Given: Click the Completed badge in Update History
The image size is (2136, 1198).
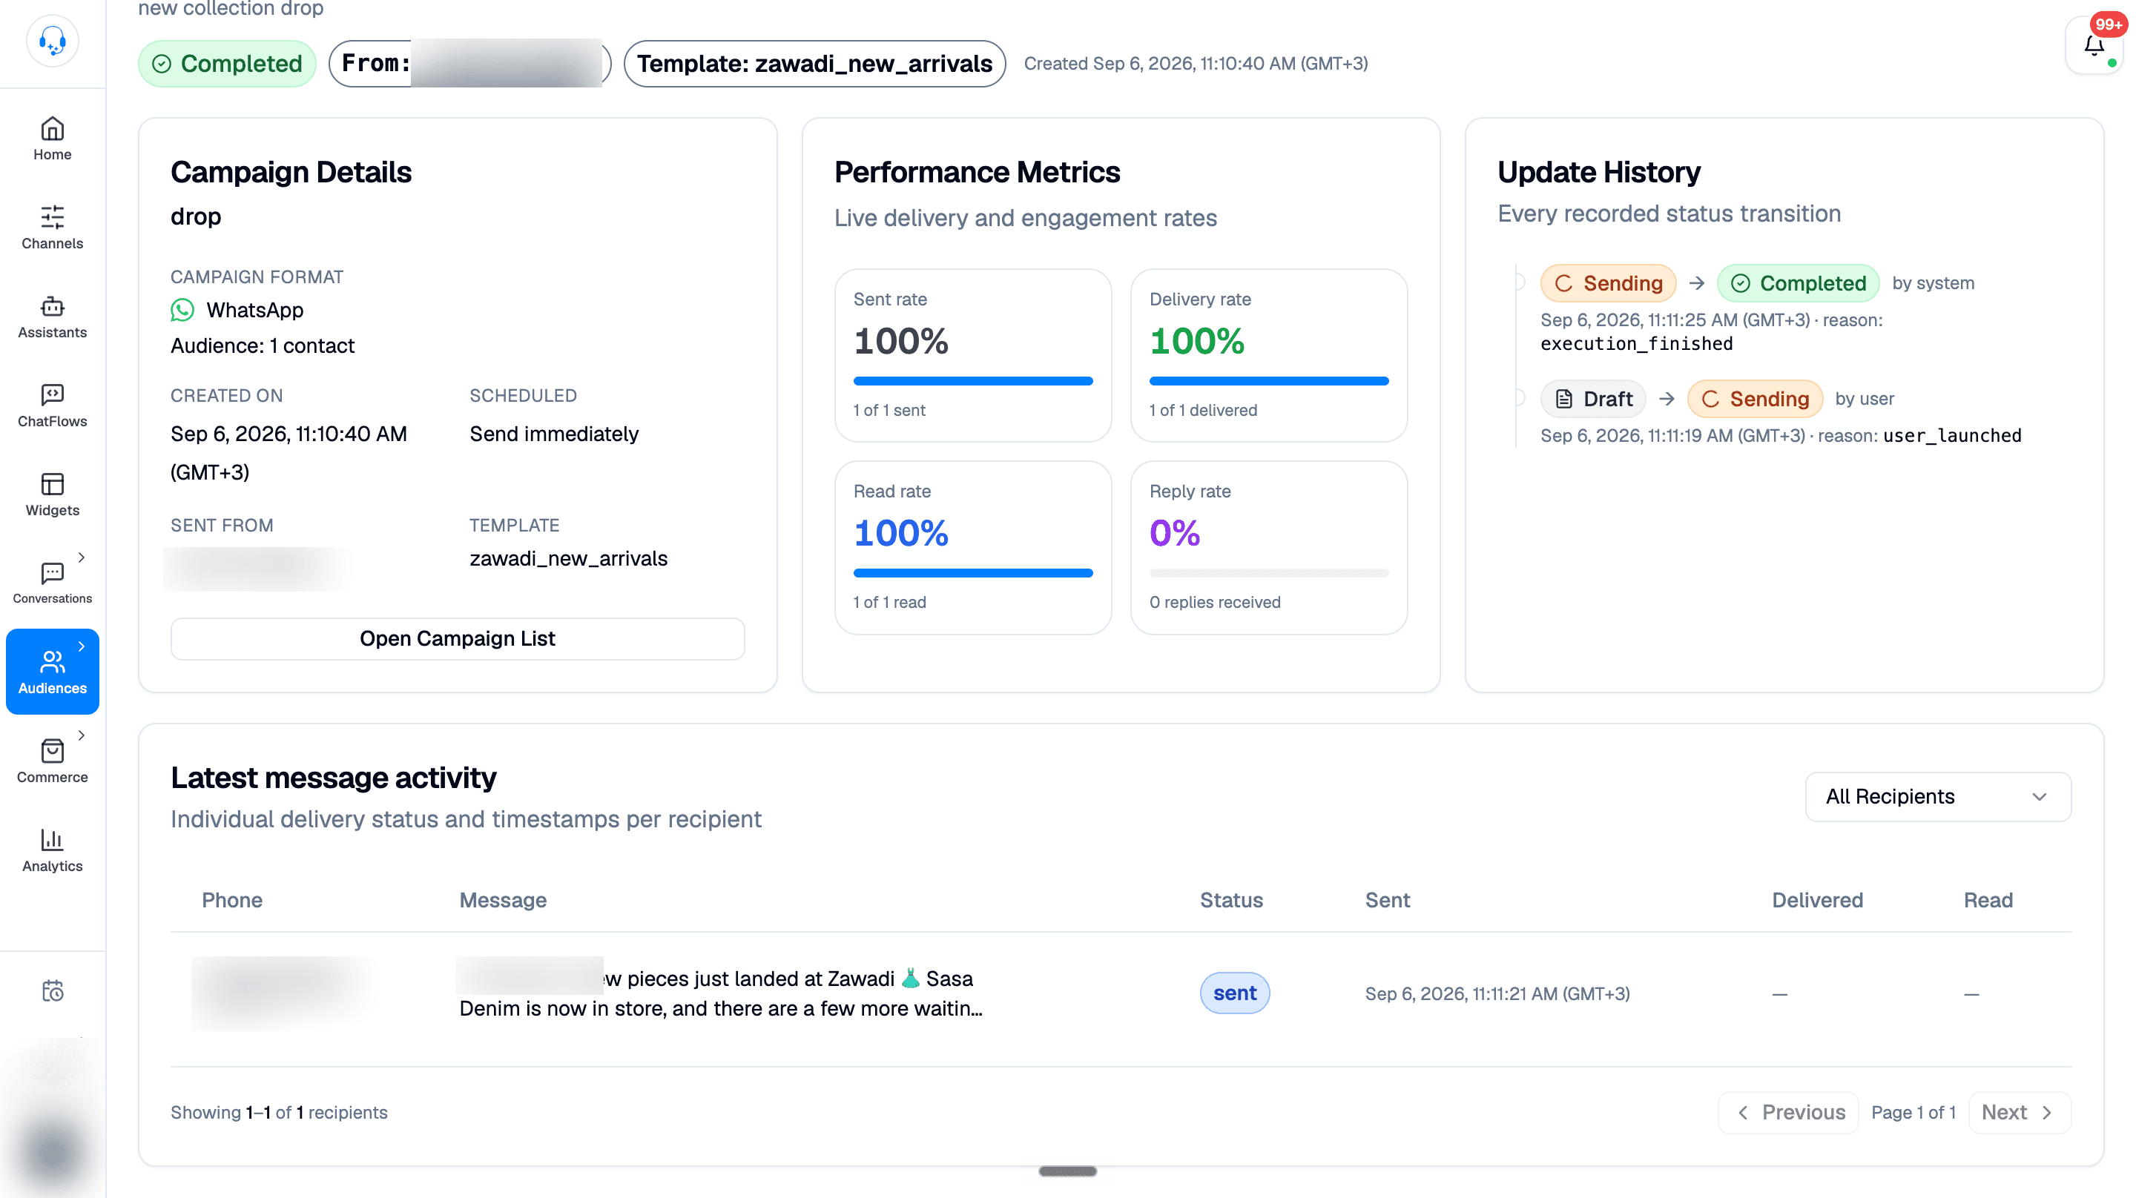Looking at the screenshot, I should 1798,283.
